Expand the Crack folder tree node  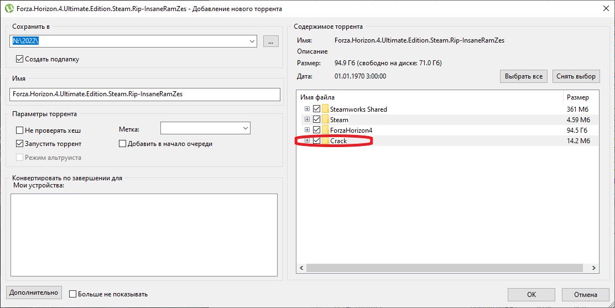(307, 140)
